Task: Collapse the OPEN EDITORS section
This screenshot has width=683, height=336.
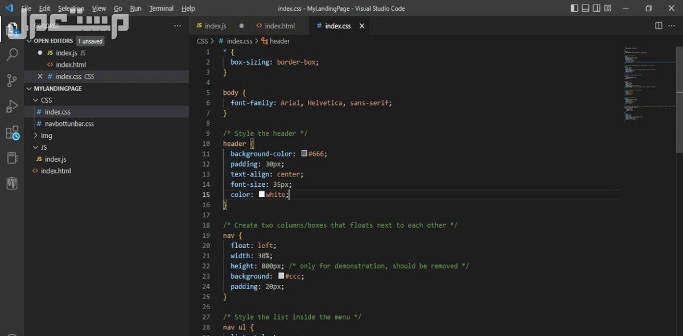Action: [x=29, y=41]
